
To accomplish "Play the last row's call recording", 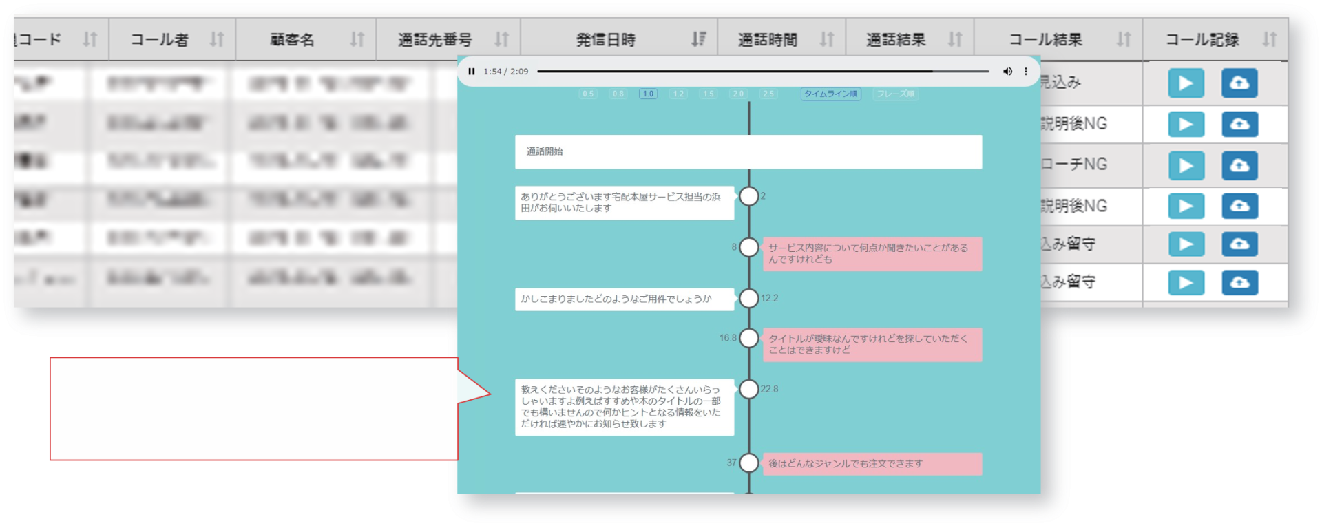I will click(x=1186, y=282).
